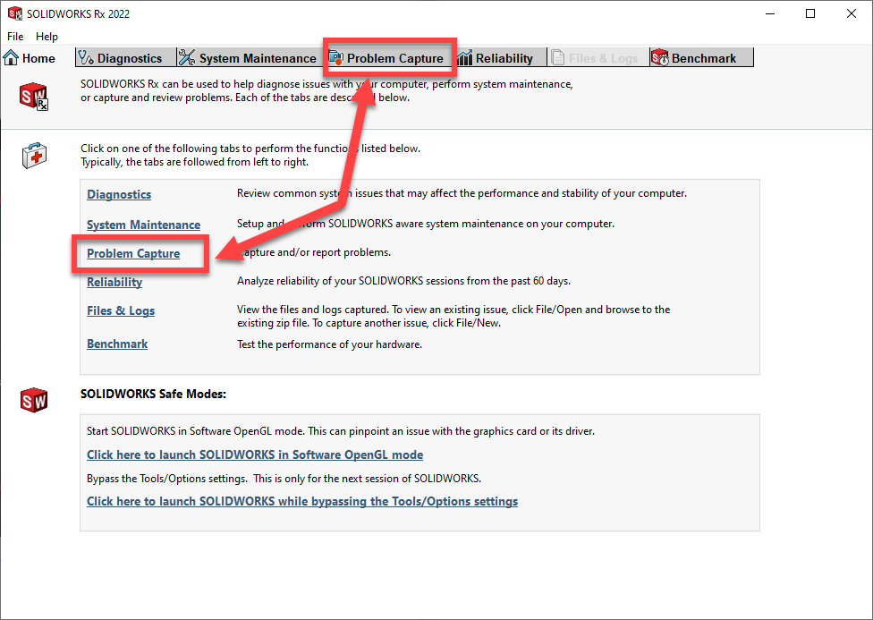The width and height of the screenshot is (873, 620).
Task: Switch to the Home tab
Action: click(x=30, y=58)
